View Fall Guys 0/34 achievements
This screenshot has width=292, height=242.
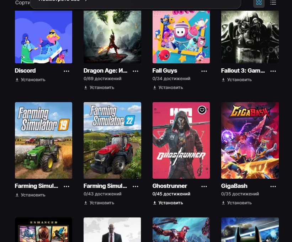pyautogui.click(x=171, y=79)
